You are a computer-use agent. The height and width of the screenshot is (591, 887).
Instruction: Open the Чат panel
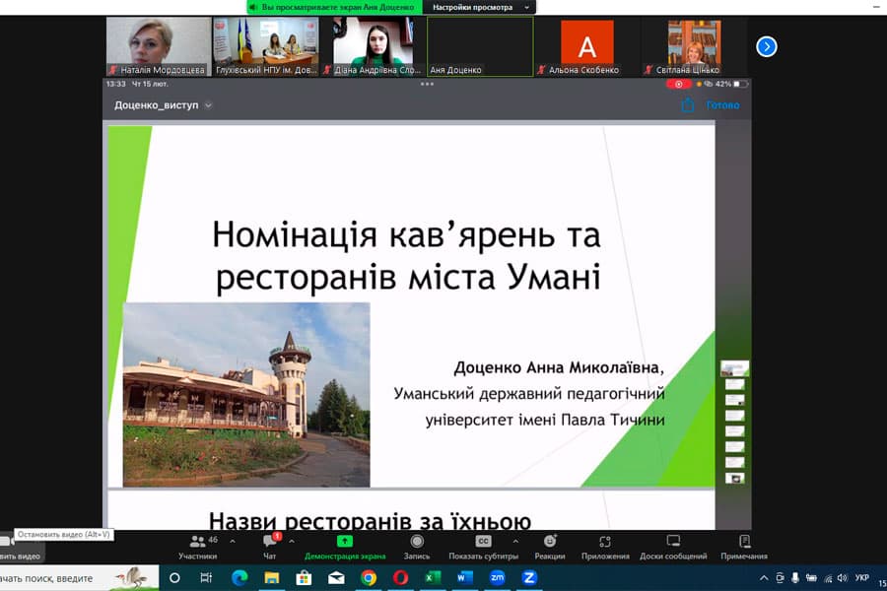pyautogui.click(x=268, y=545)
